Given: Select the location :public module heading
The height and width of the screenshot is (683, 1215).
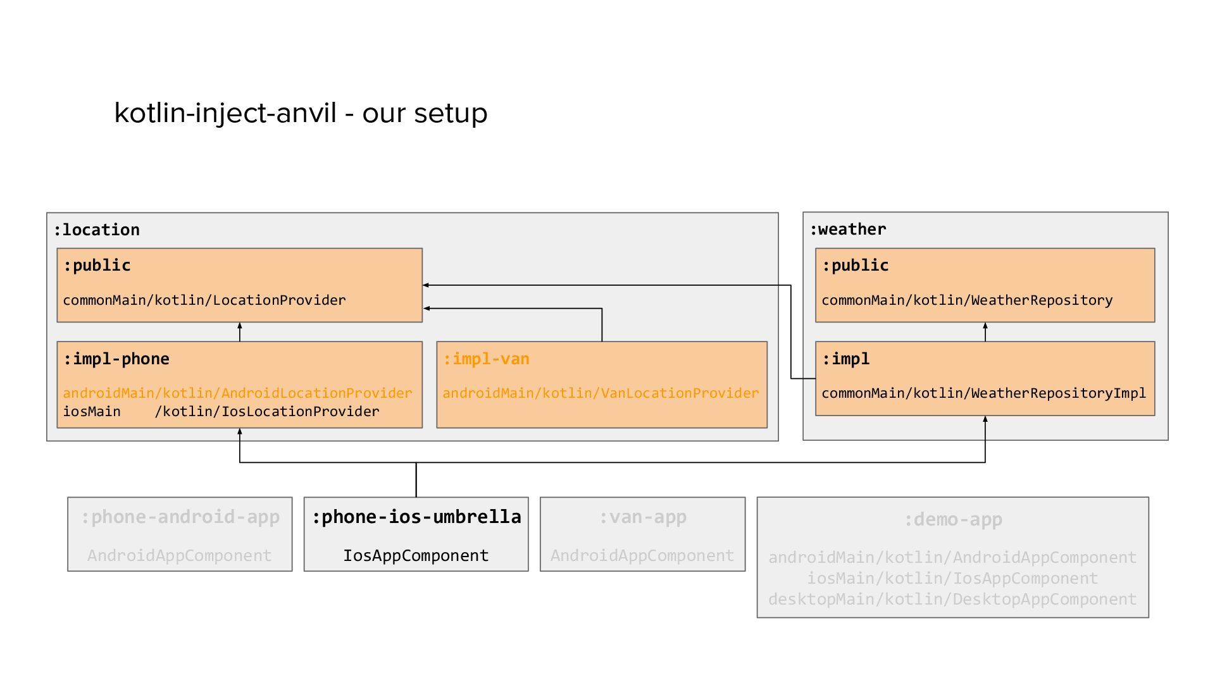Looking at the screenshot, I should click(97, 266).
